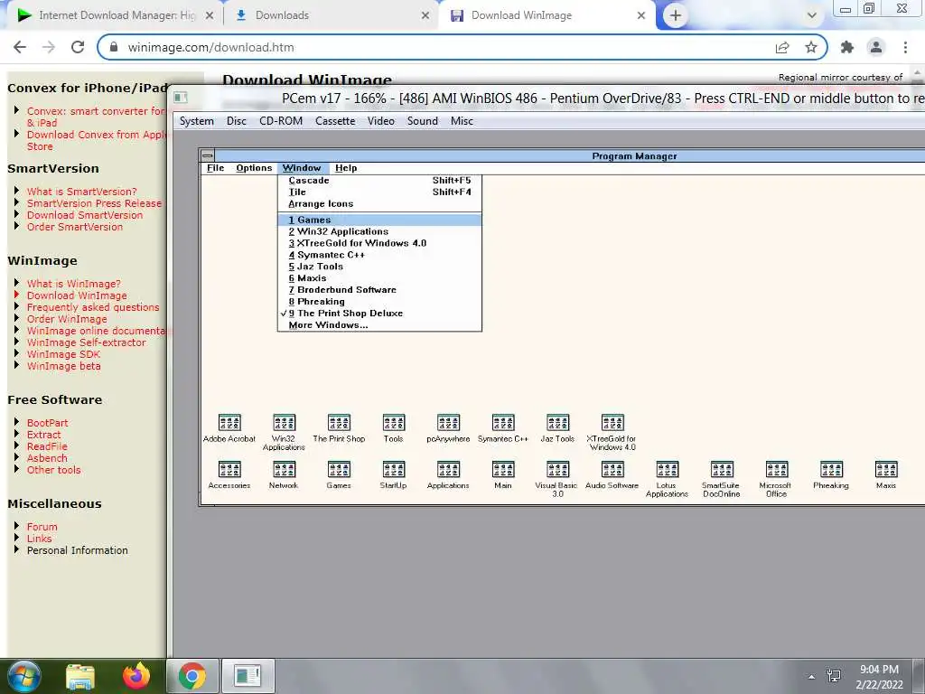
Task: Open the Network group icon
Action: (285, 469)
